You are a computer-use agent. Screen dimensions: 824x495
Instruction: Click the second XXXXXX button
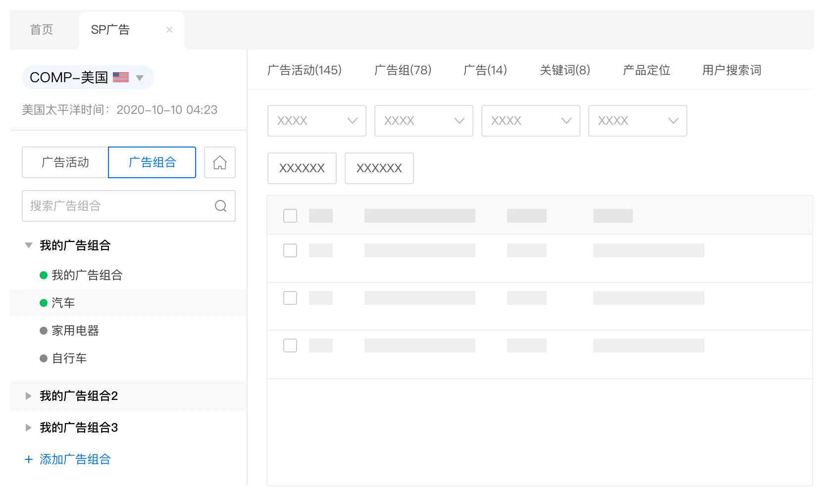coord(379,168)
